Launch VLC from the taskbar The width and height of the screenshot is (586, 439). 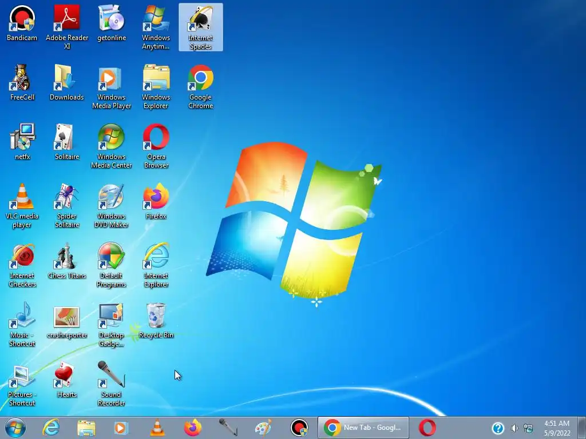tap(157, 428)
